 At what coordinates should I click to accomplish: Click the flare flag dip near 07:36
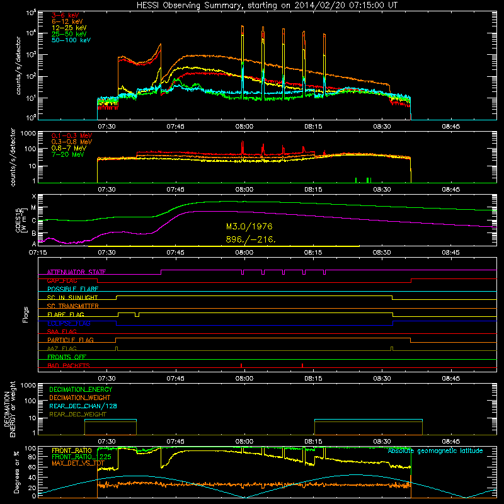[x=137, y=314]
